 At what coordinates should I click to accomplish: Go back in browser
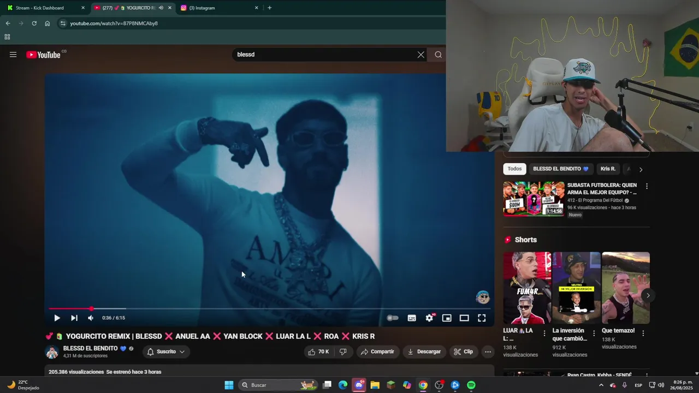tap(8, 23)
